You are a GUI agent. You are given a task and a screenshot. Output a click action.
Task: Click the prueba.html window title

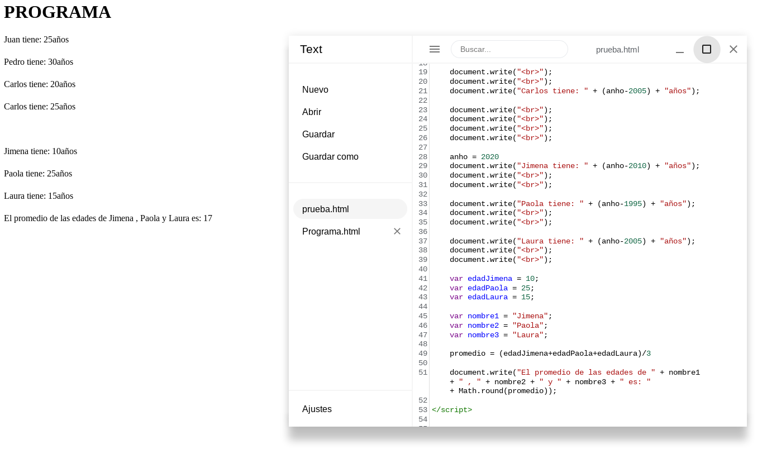pos(617,49)
